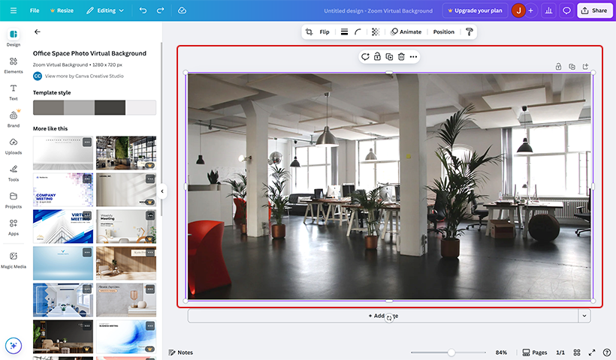Screen dimensions: 616x360
Task: Select the crop tool
Action: tap(310, 31)
